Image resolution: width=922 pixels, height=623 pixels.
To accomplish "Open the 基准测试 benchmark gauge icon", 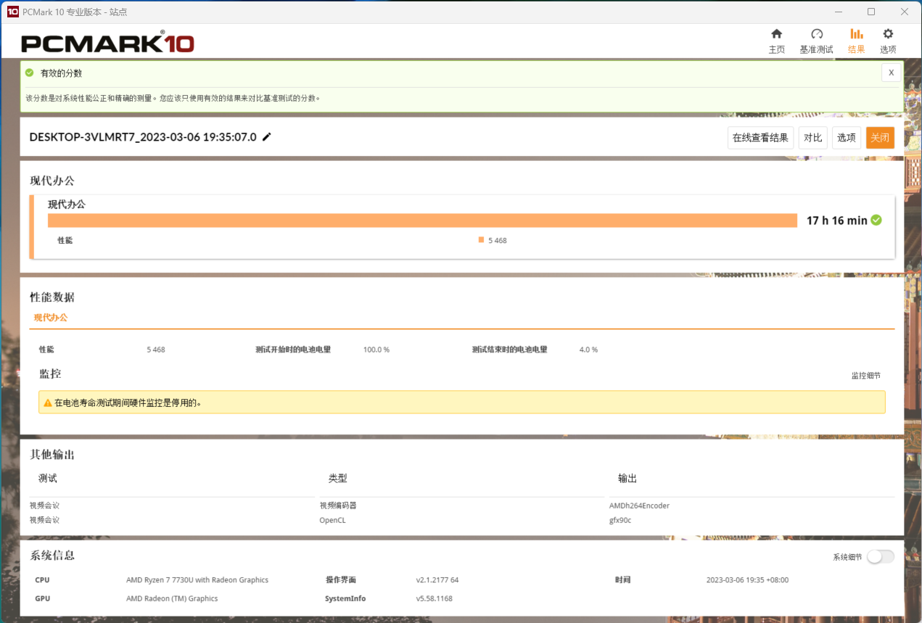I will tap(817, 34).
